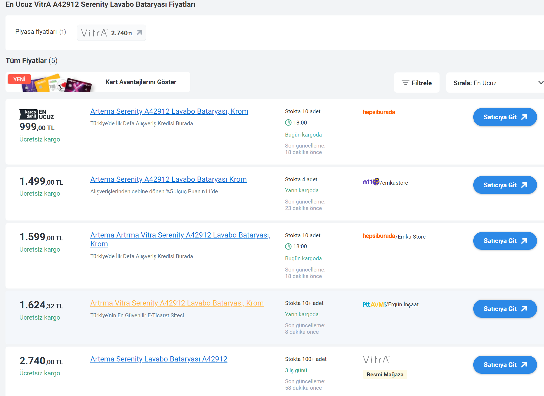Click the n11 logo next to /emkastore
This screenshot has width=544, height=396.
[x=371, y=181]
